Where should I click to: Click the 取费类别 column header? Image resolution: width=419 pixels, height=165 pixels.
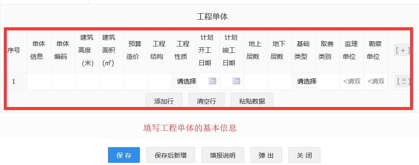click(328, 50)
